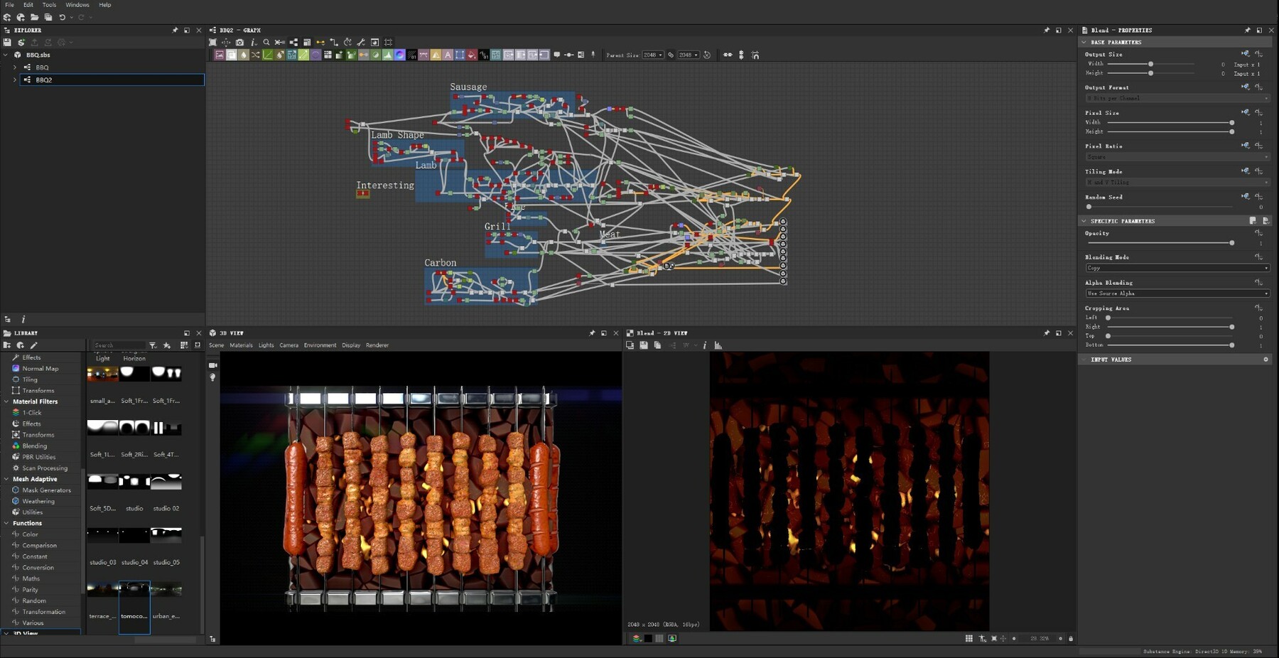The width and height of the screenshot is (1279, 658).
Task: Open the Blending Mode dropdown showing Copy
Action: 1177,268
